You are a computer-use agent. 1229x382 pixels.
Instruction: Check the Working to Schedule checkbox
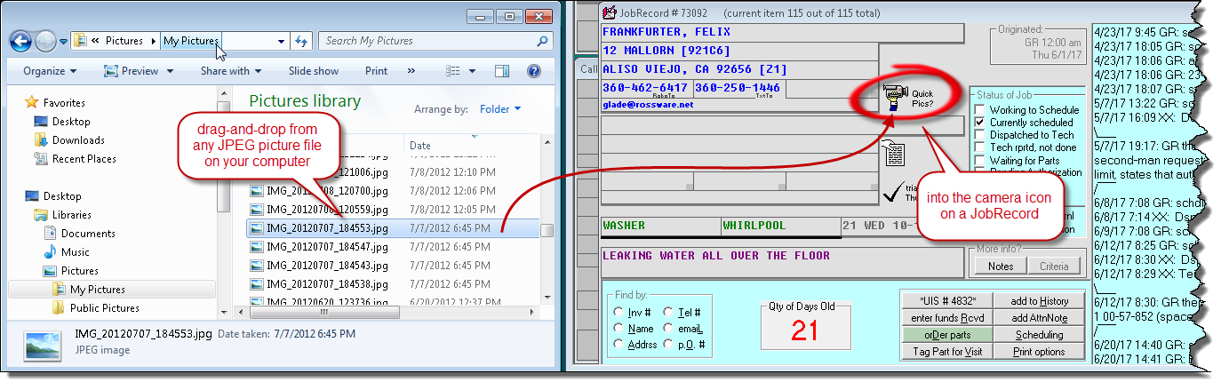click(980, 110)
